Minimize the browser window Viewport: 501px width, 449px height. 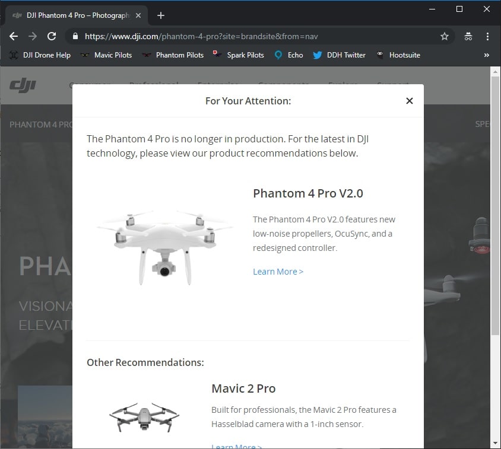432,9
